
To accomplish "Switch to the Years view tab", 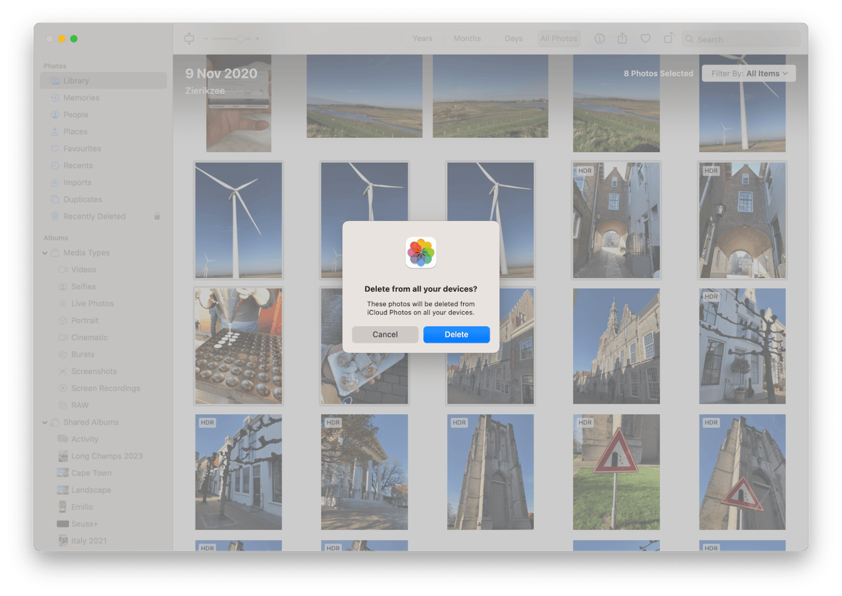I will pos(422,39).
